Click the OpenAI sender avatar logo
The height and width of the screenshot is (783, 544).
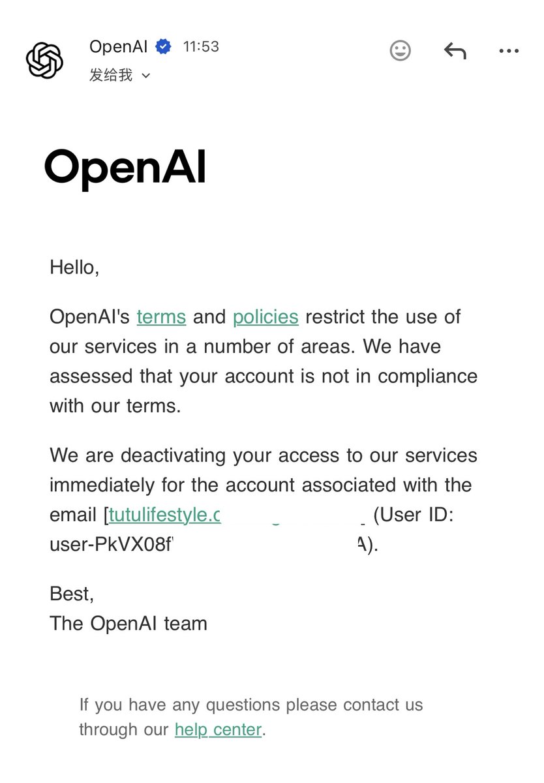pos(44,59)
